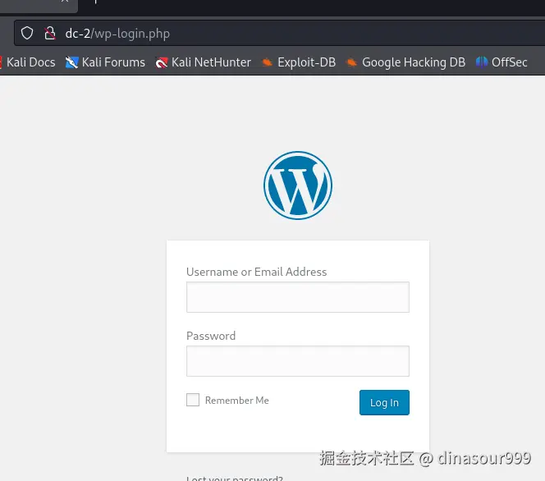Click the WordPress logo
Image resolution: width=545 pixels, height=481 pixels.
point(298,186)
